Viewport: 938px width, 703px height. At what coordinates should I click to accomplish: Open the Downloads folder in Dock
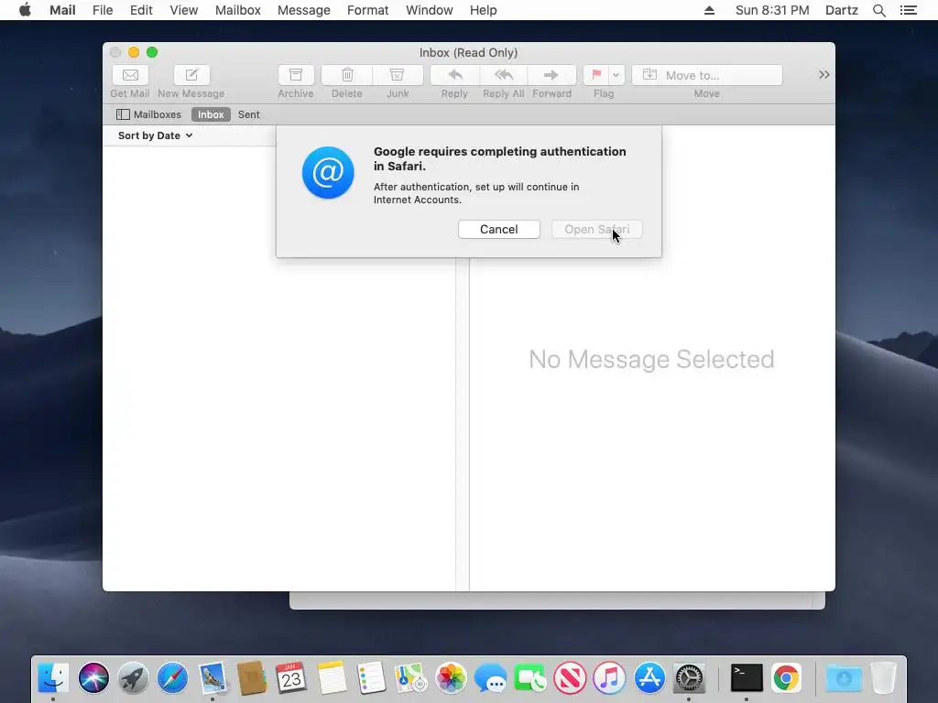point(844,678)
